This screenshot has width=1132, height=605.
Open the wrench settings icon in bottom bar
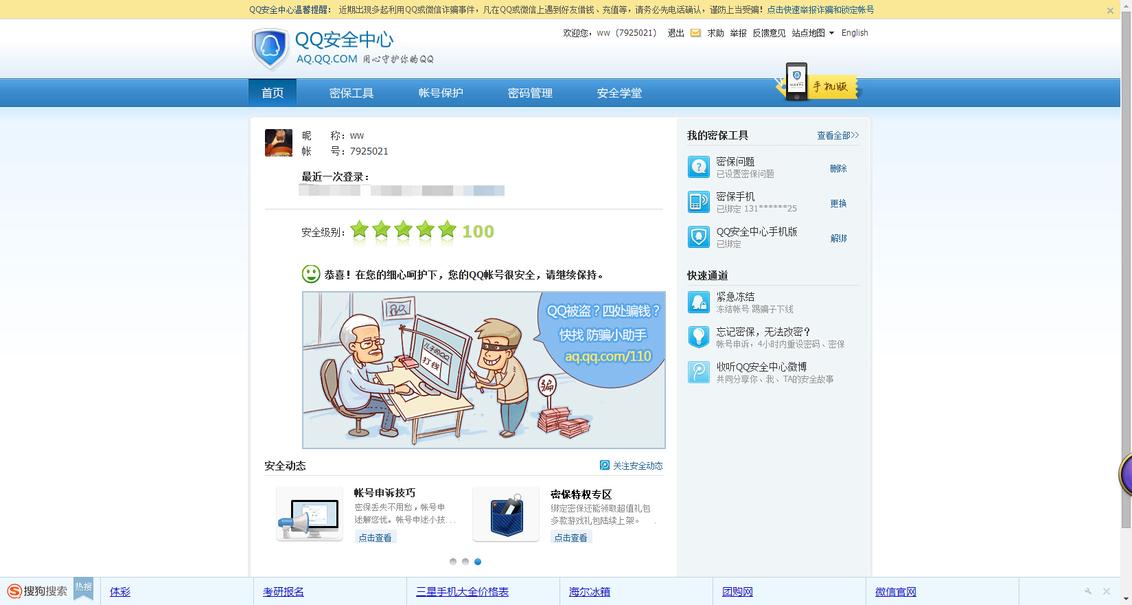(1088, 591)
